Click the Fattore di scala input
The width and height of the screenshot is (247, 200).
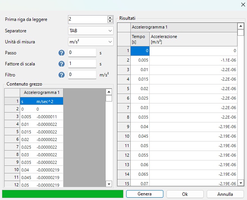pos(82,63)
